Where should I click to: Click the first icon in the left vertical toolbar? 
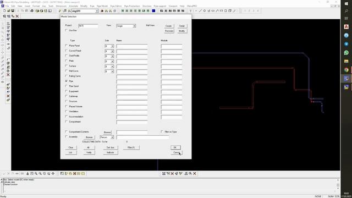pyautogui.click(x=8, y=23)
